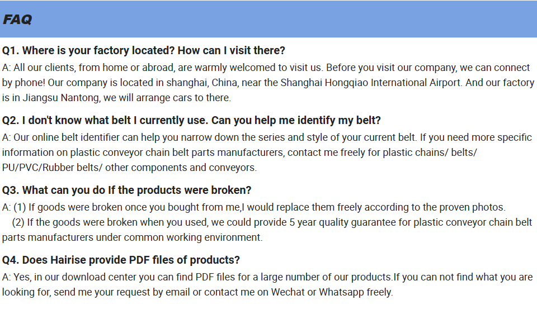Click the FAQ header title
Image resolution: width=537 pixels, height=319 pixels.
[17, 20]
